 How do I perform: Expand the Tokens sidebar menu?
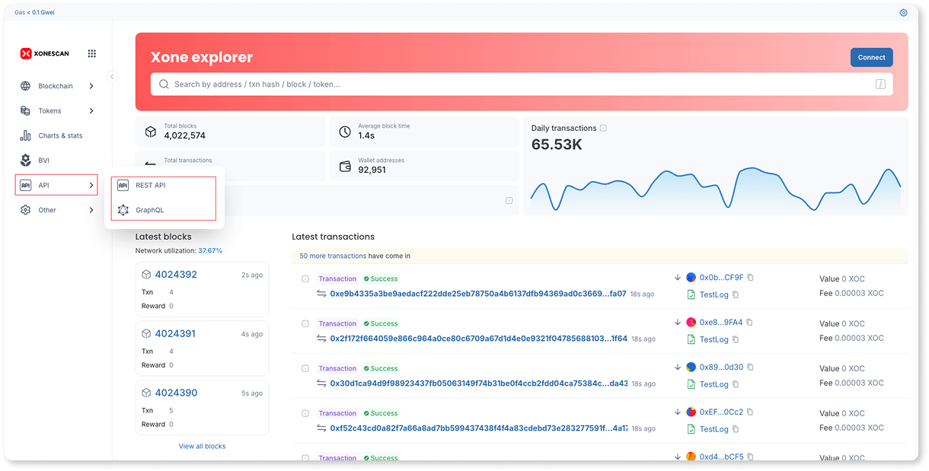tap(57, 111)
